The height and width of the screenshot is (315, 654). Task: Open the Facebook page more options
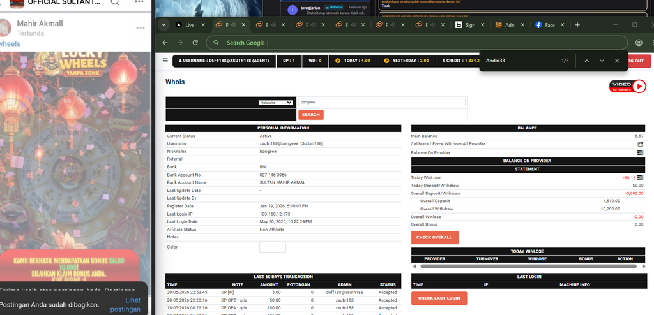139,3
